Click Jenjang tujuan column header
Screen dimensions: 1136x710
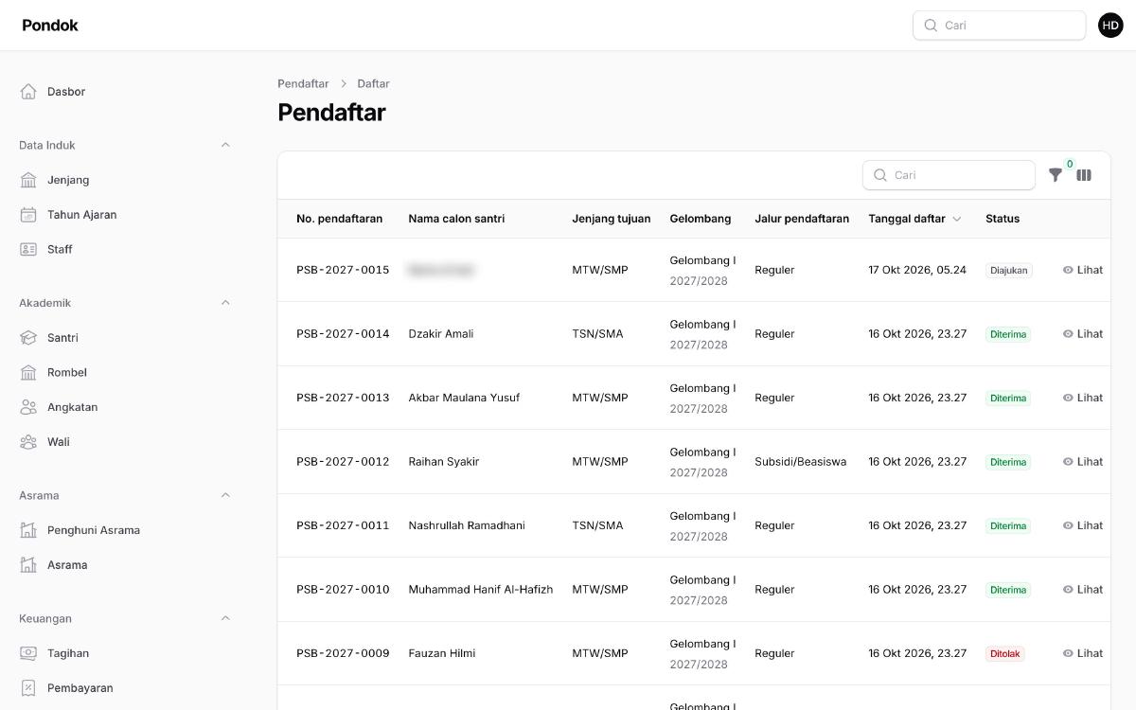click(611, 219)
